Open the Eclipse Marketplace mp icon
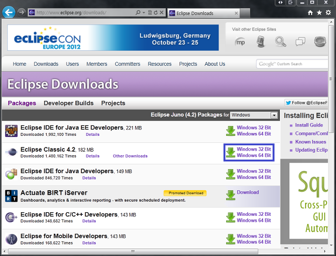This screenshot has width=336, height=256. coord(240,42)
